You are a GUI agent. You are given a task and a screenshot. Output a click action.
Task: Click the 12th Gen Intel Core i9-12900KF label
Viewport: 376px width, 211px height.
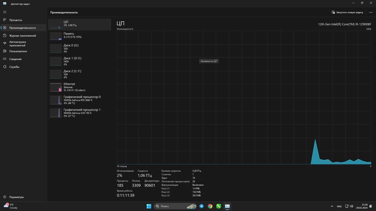[x=344, y=24]
